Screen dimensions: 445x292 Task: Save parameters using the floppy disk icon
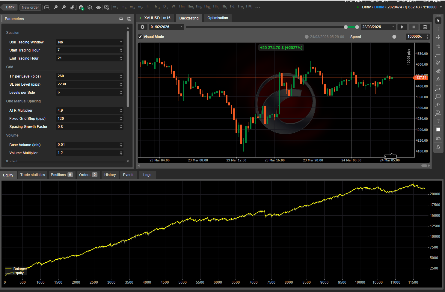tap(129, 19)
